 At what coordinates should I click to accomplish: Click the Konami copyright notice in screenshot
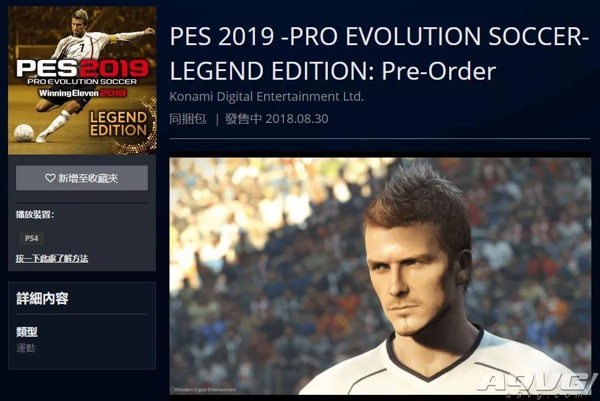click(205, 389)
